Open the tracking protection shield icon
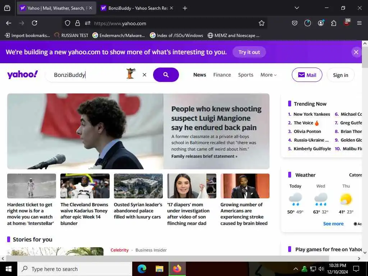Image resolution: width=368 pixels, height=276 pixels. pyautogui.click(x=68, y=23)
